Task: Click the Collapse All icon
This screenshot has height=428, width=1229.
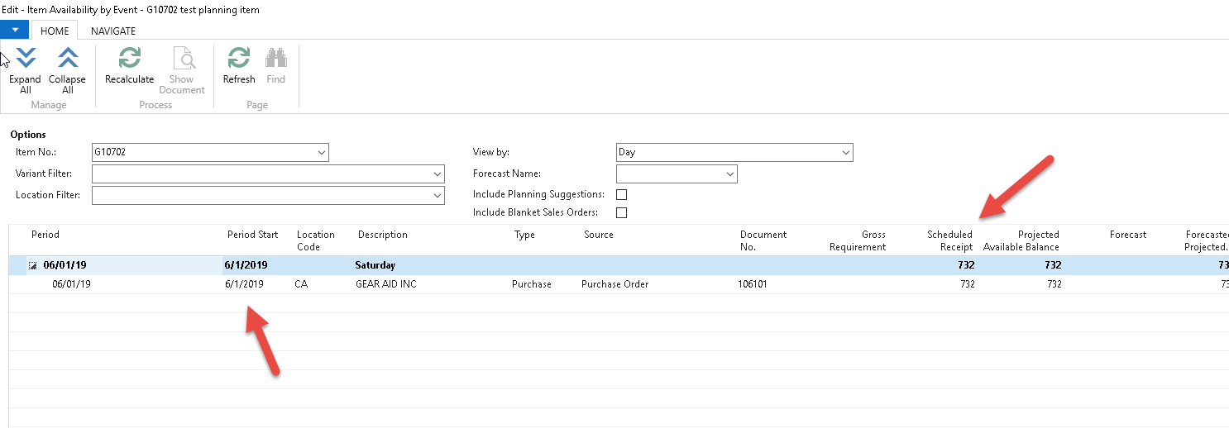Action: tap(67, 59)
